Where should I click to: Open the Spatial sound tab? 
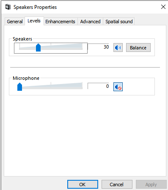[x=119, y=22]
